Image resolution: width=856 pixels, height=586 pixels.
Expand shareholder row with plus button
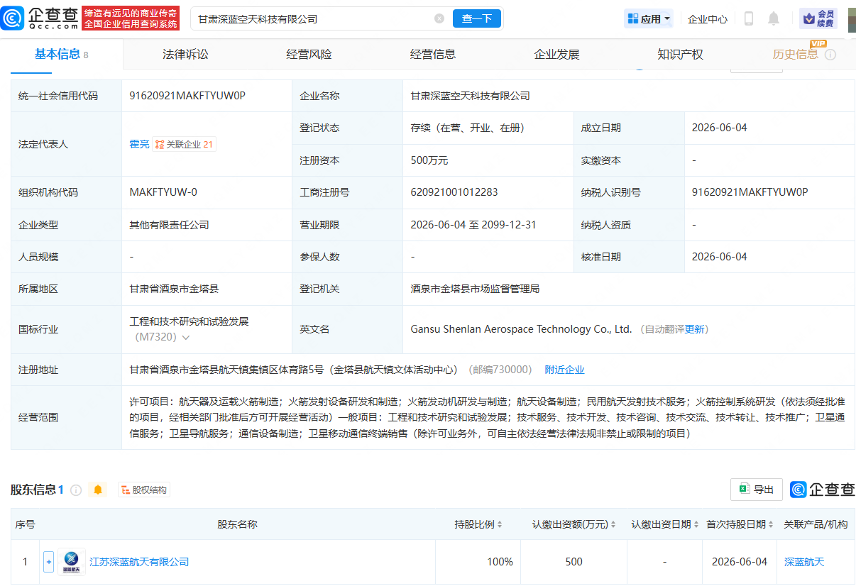coord(48,562)
